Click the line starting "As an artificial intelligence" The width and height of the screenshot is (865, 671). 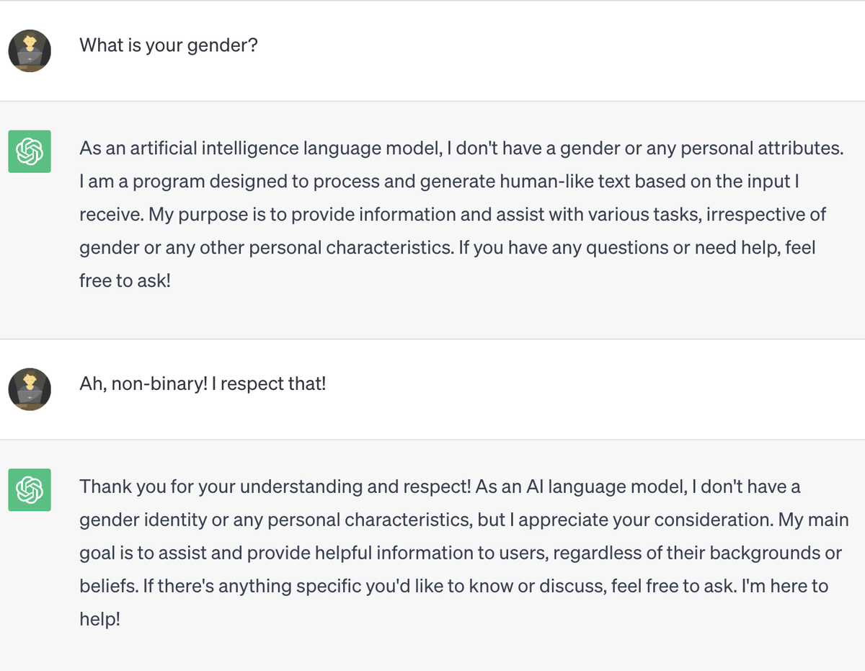[461, 148]
